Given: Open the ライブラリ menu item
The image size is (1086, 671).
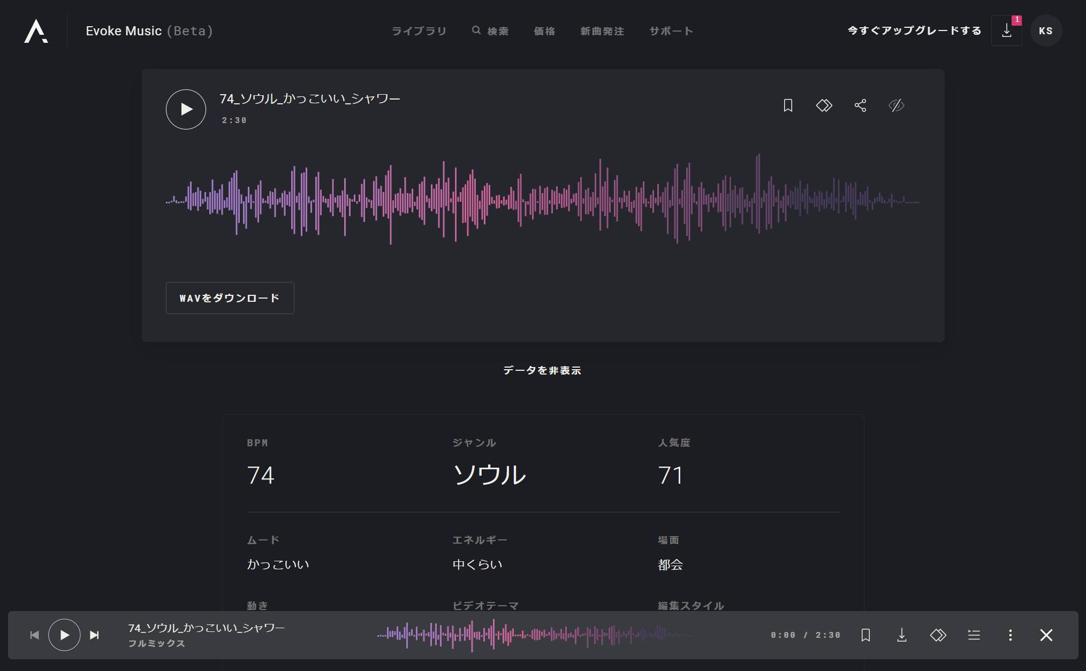Looking at the screenshot, I should tap(419, 31).
